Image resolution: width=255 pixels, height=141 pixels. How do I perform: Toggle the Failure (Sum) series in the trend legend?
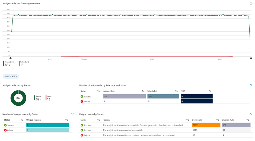pyautogui.click(x=24, y=64)
